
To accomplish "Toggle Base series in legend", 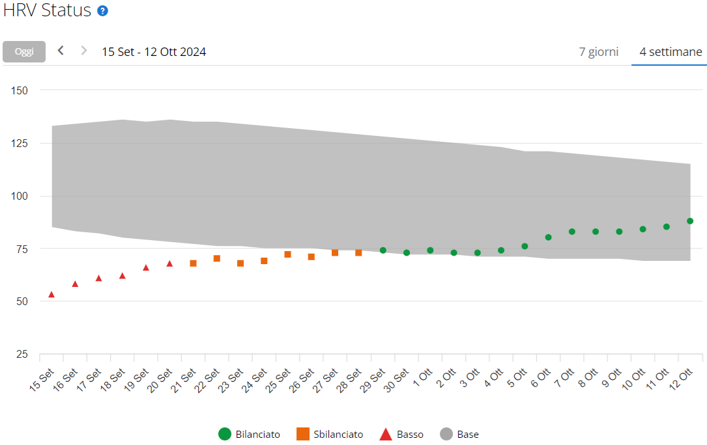I will [459, 434].
